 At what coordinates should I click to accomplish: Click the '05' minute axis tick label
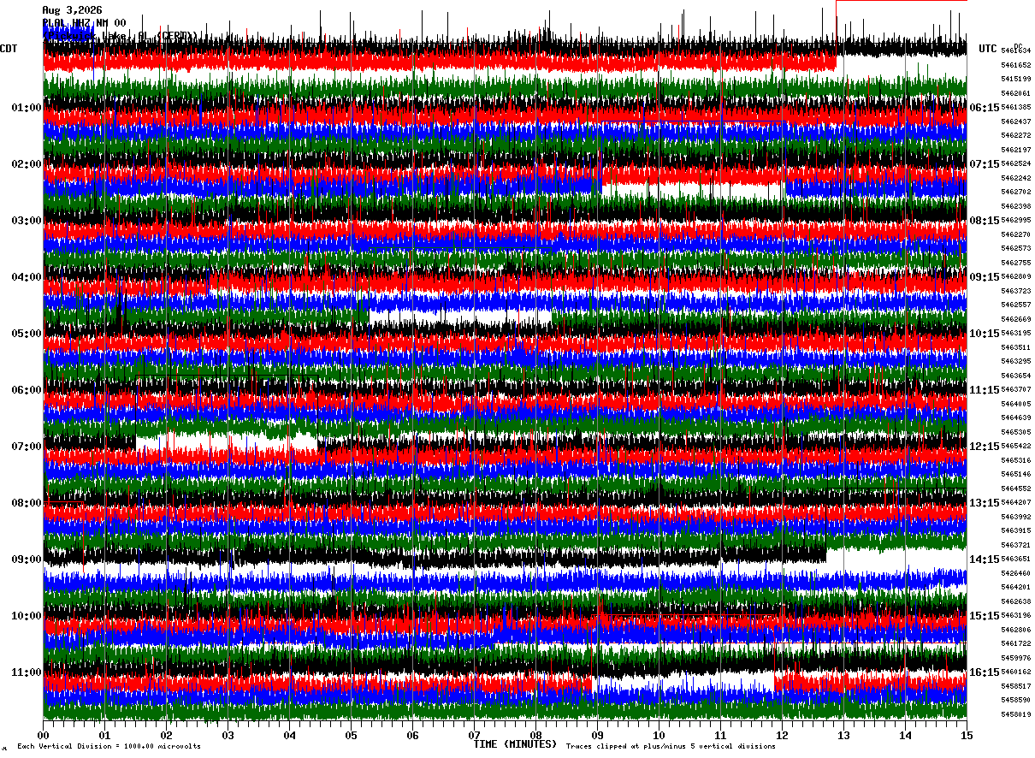(351, 735)
